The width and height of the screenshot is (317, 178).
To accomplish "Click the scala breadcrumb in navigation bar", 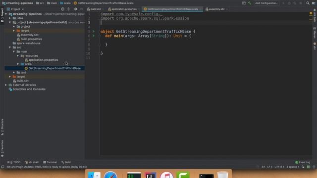I will pos(65,3).
